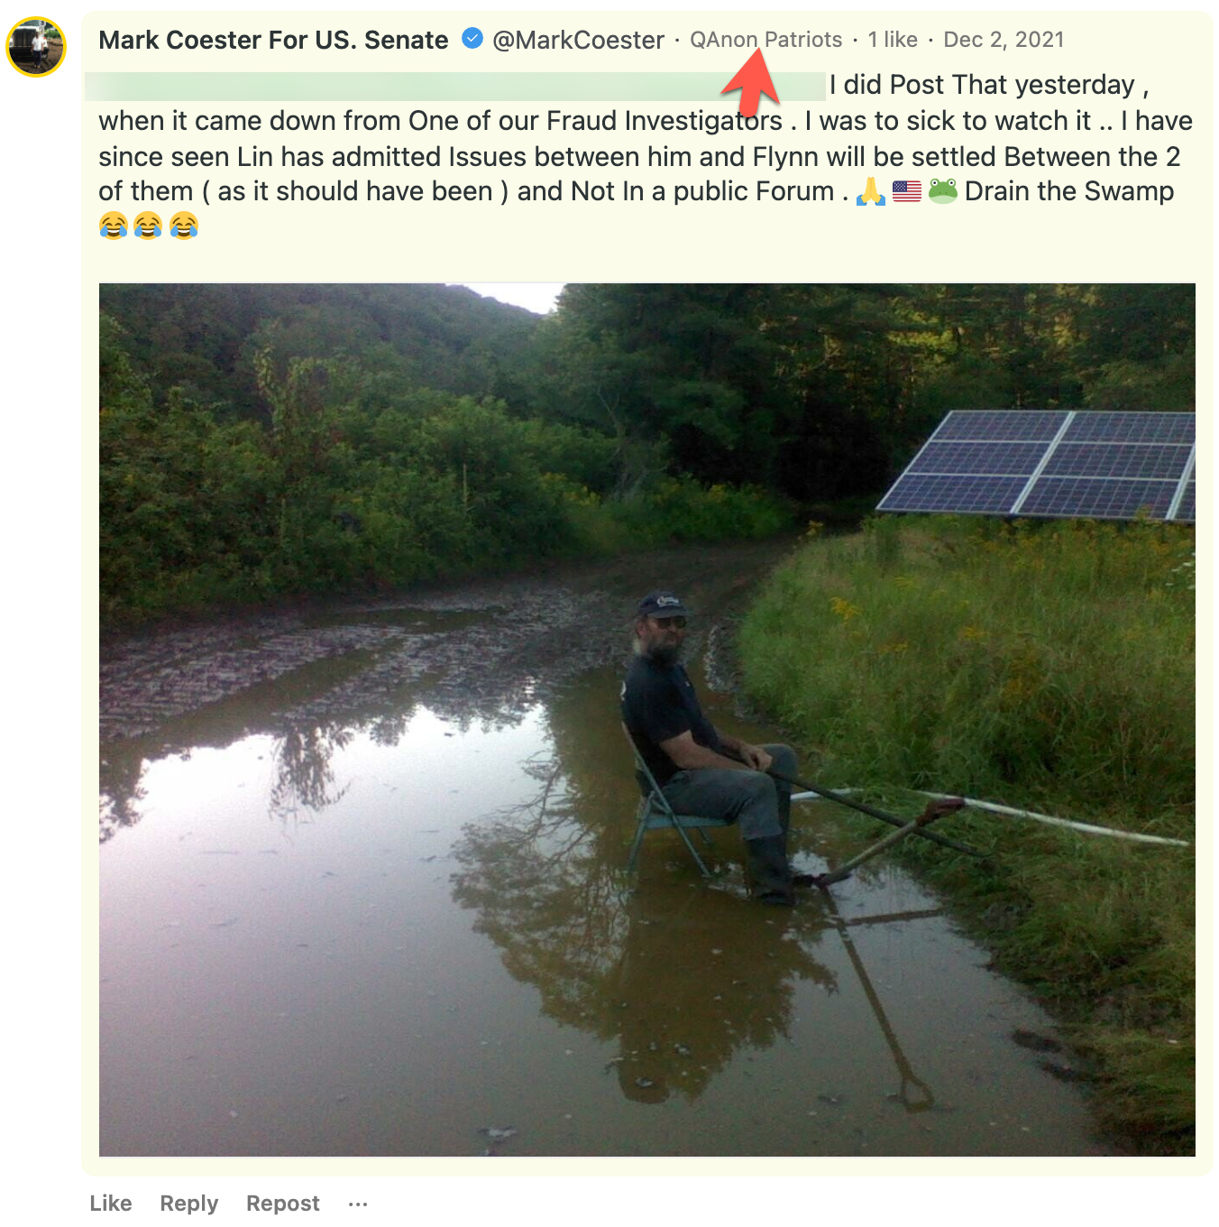Click the frog face emoji

tap(942, 191)
